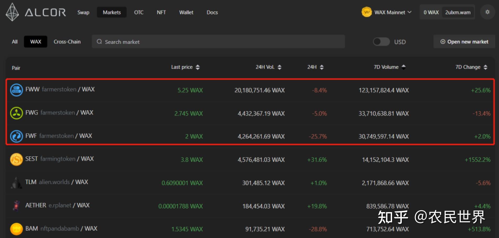Open the FWG farmerstoken / WAX pair
499x238 pixels.
click(x=59, y=113)
